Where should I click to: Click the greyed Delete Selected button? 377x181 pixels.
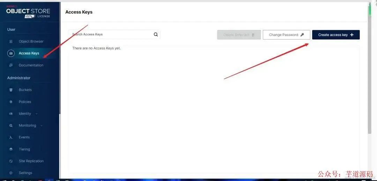click(239, 35)
